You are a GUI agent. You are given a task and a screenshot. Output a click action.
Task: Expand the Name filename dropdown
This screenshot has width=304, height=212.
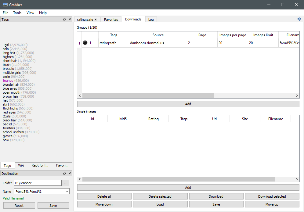[67, 192]
